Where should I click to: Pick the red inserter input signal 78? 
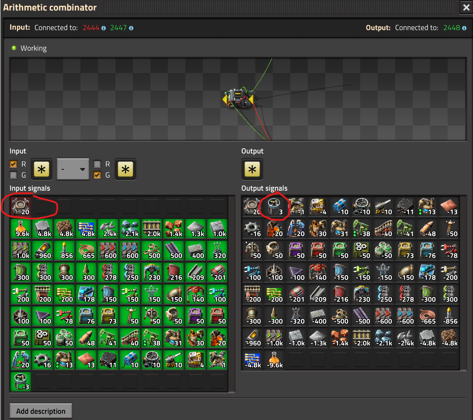[64, 316]
